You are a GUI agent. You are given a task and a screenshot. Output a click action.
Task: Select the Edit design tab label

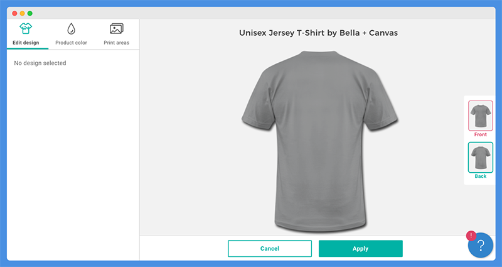26,43
